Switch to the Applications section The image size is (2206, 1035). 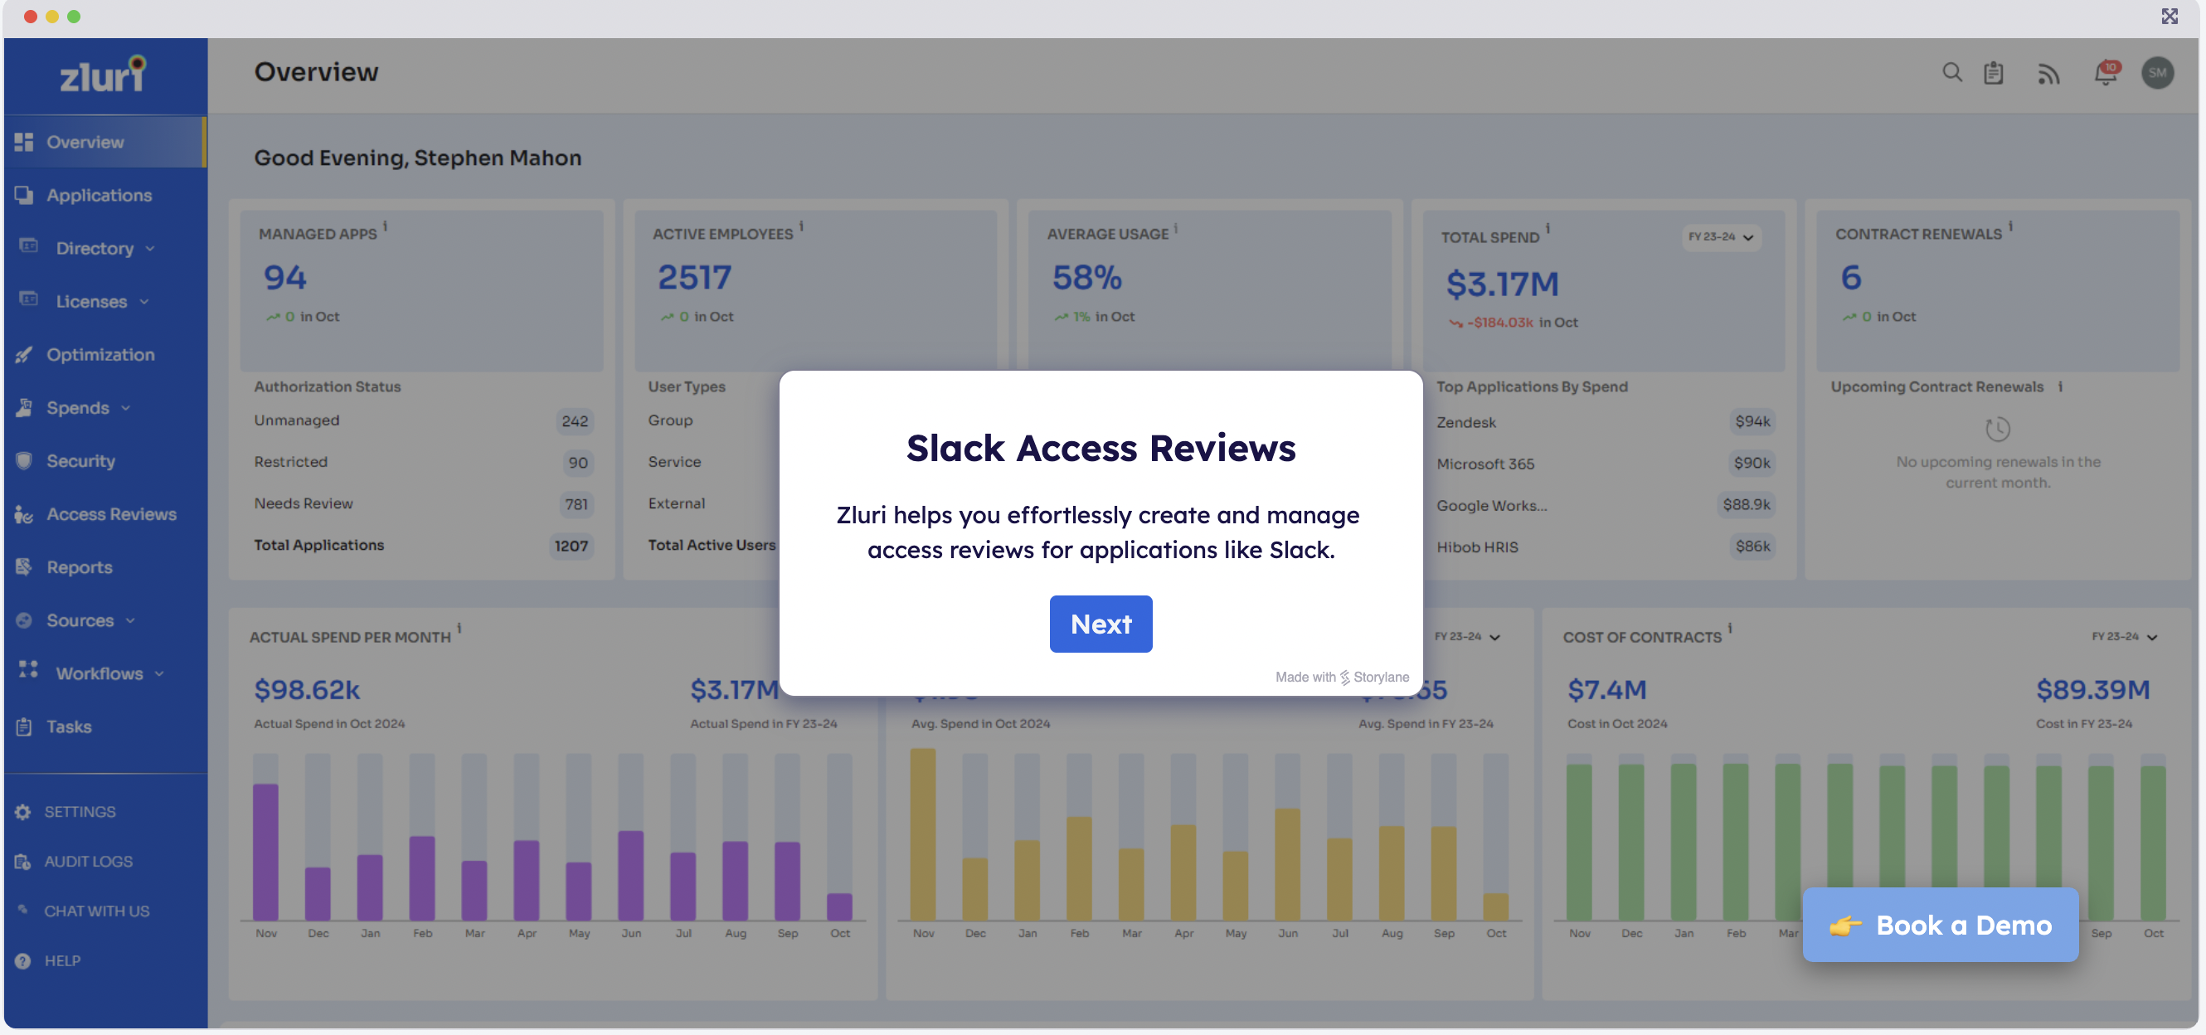pos(100,195)
